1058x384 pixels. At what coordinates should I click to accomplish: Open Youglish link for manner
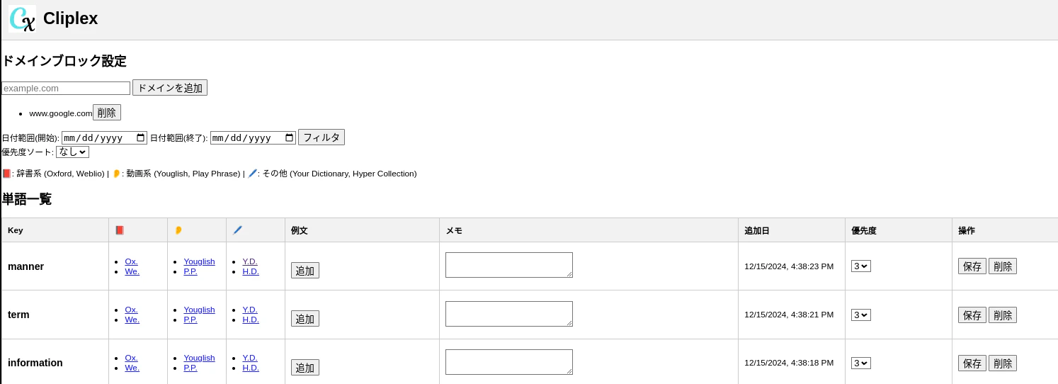pos(199,261)
